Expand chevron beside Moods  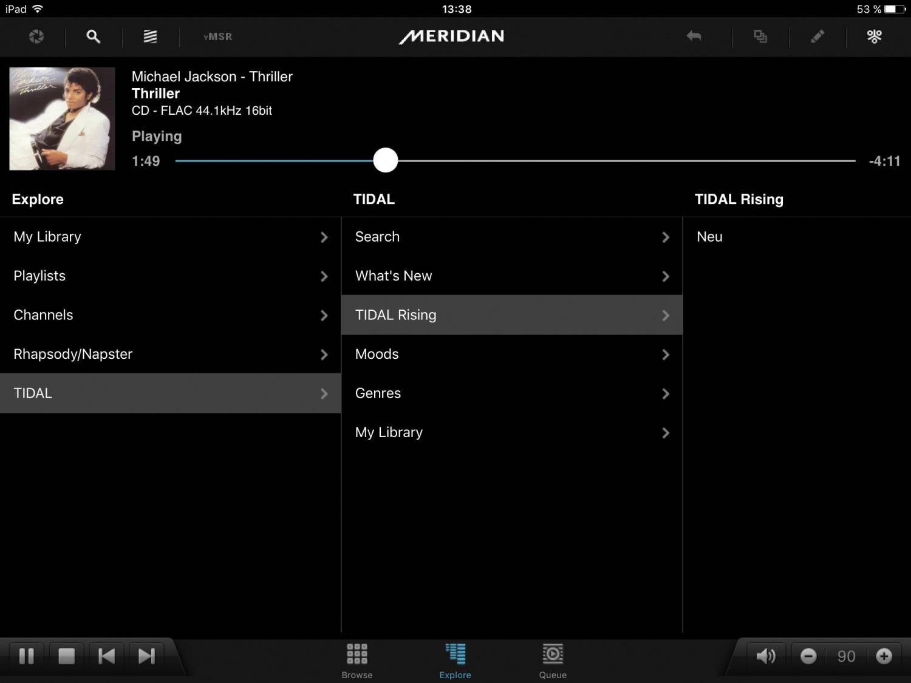666,355
